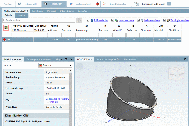Screen dimensions: 189x126
Task: Click the ERP-Variablen link
Action: [x=101, y=20]
